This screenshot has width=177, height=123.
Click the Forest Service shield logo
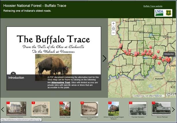pos(168,13)
